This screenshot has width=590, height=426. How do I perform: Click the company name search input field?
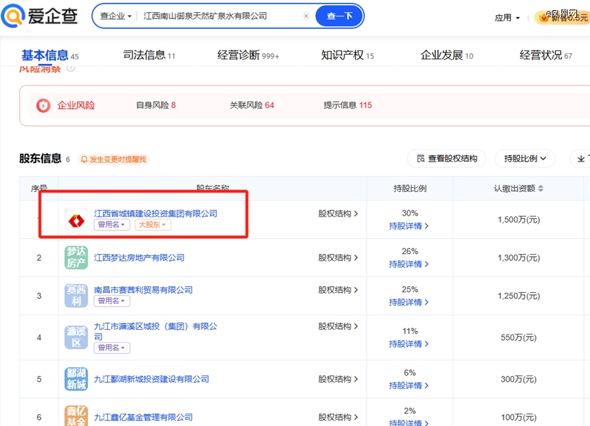218,16
